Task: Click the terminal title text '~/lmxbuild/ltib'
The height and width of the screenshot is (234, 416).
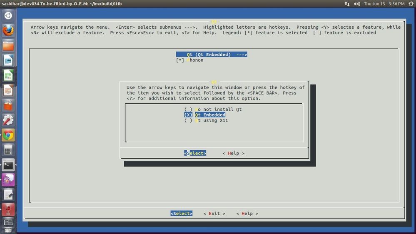Action: pyautogui.click(x=106, y=4)
